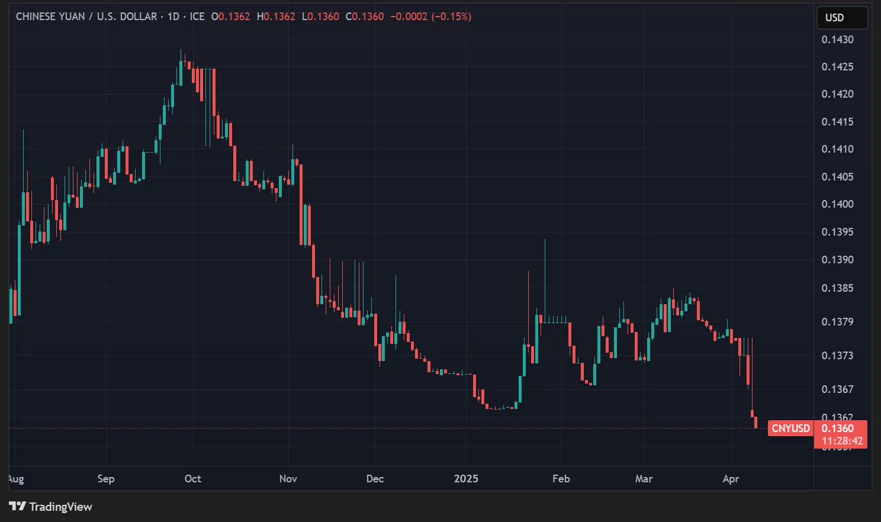Click the opening value O0.1362 in header
881x522 pixels.
(231, 17)
